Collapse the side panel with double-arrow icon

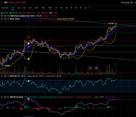click(x=2, y=2)
